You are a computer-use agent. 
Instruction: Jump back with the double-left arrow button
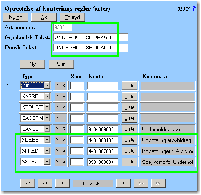pyautogui.click(x=45, y=183)
